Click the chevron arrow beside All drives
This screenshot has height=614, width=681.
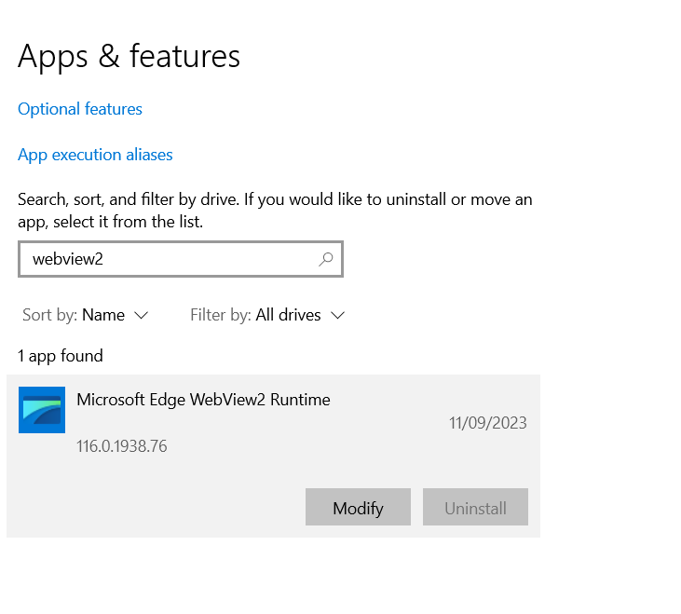click(338, 316)
